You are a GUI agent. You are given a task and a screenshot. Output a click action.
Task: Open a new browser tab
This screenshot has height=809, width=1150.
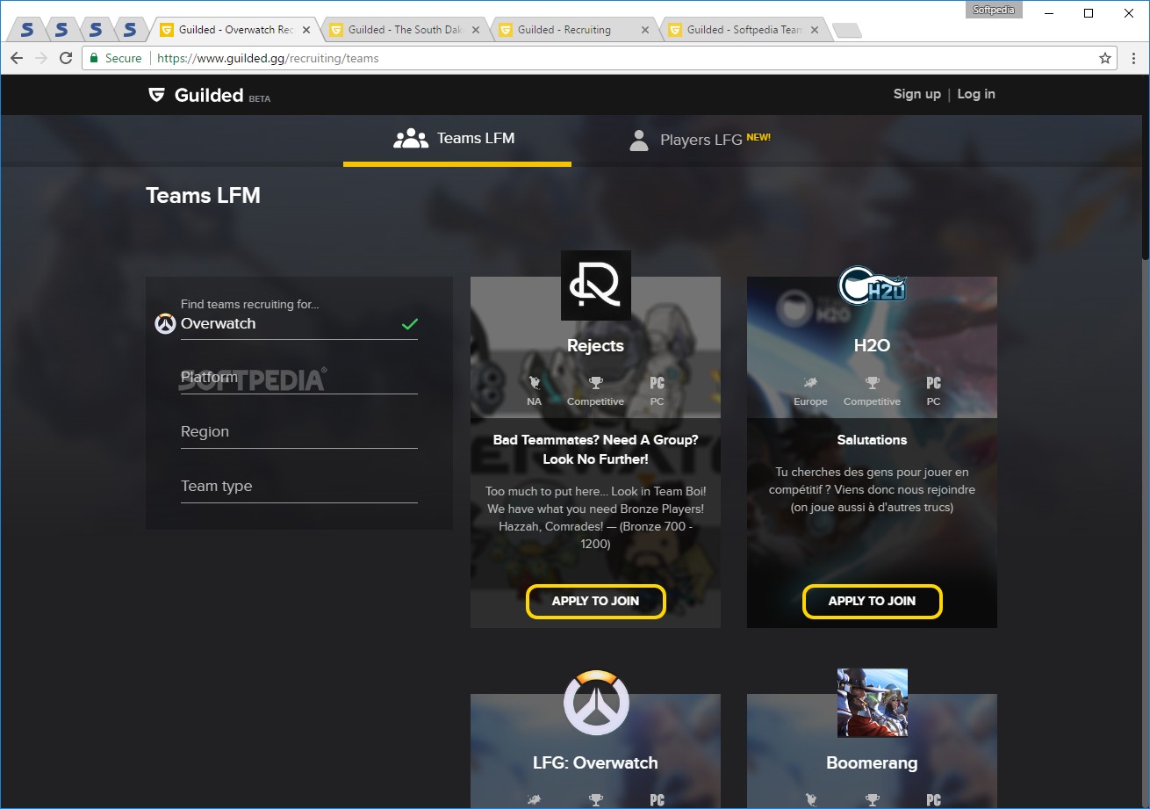(x=847, y=31)
